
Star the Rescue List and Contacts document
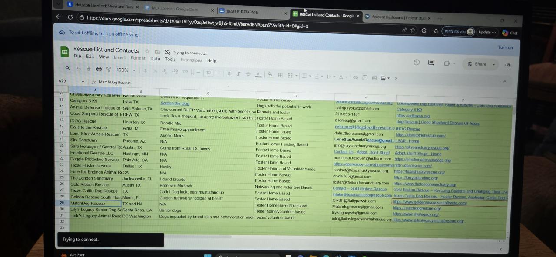147,51
